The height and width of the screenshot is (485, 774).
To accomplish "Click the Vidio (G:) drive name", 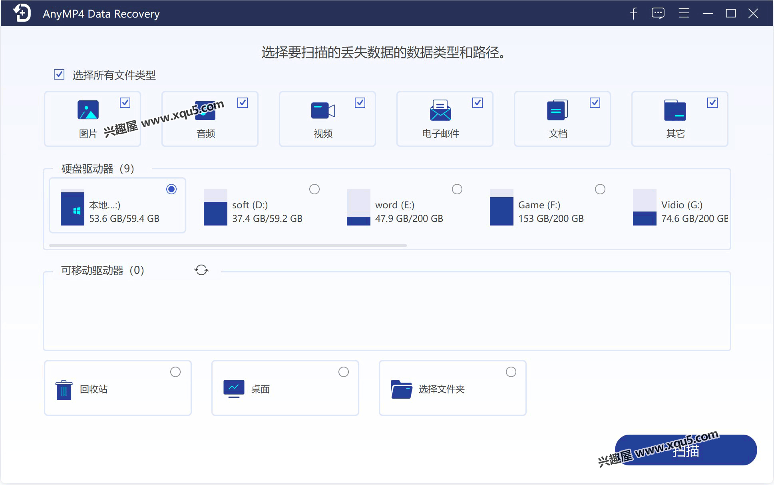I will 682,205.
